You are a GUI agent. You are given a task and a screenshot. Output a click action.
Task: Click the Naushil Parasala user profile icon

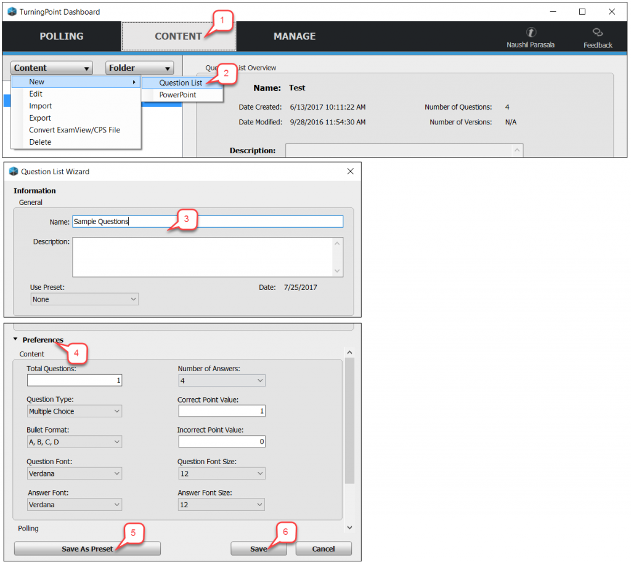tap(531, 33)
